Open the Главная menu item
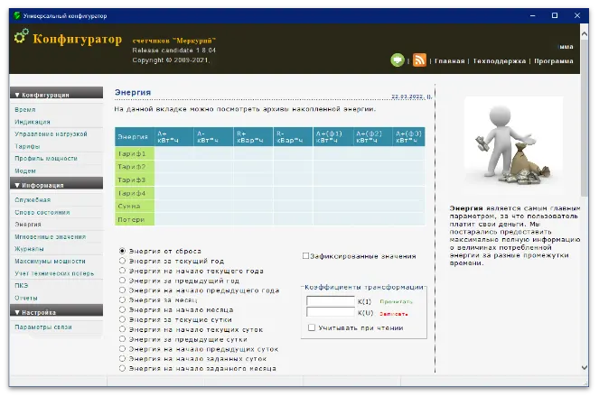Screen dimensions: 599x396 point(449,61)
